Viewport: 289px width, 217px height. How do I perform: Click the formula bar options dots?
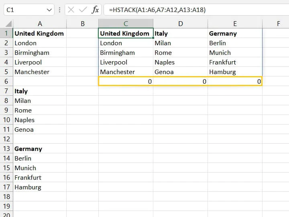[x=60, y=10]
